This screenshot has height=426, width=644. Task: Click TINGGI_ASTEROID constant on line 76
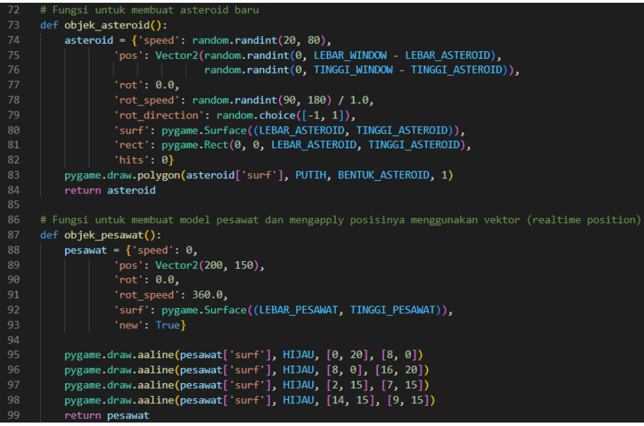tap(457, 70)
